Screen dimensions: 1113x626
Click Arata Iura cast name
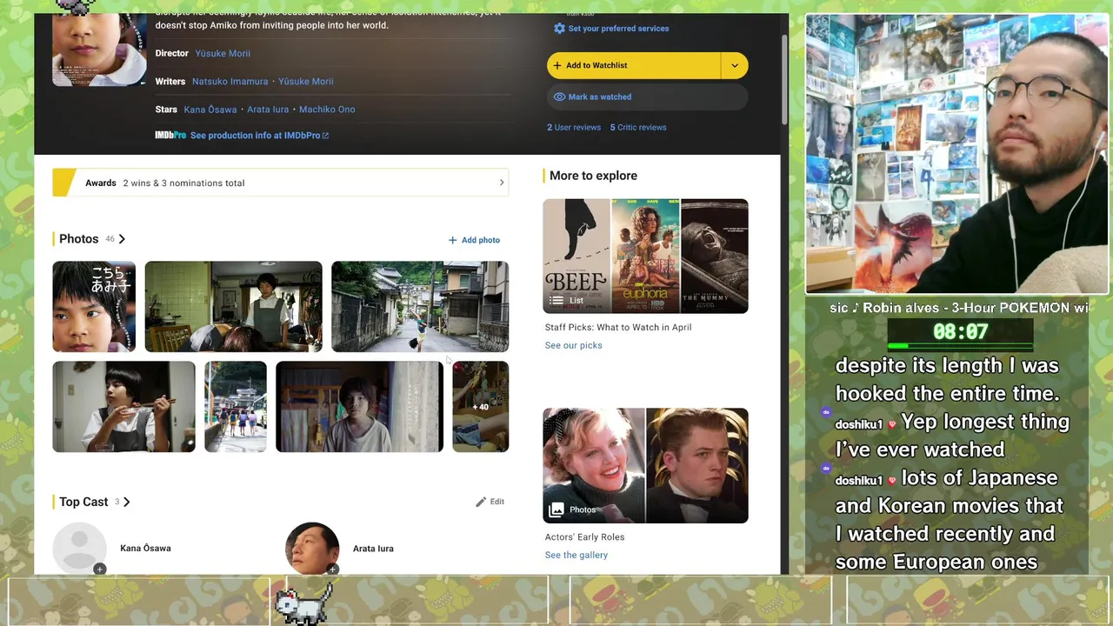(x=373, y=549)
